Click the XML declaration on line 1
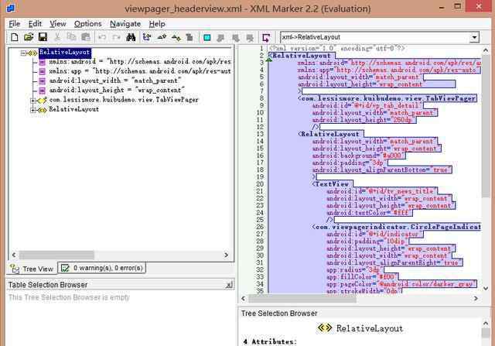495x346 pixels. click(337, 49)
